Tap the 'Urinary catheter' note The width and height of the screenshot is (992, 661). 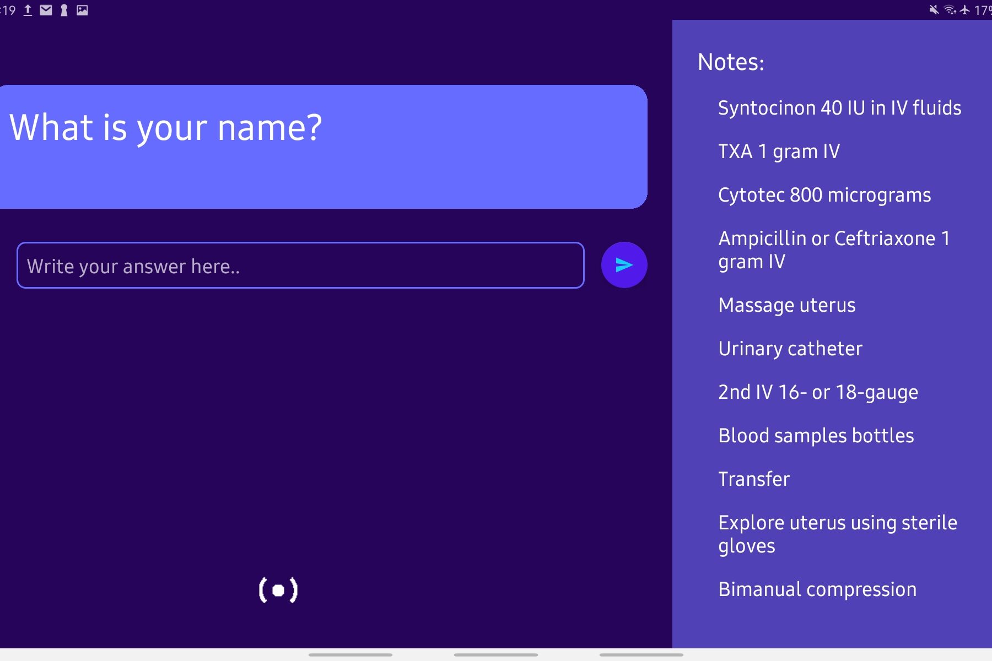[x=790, y=349]
